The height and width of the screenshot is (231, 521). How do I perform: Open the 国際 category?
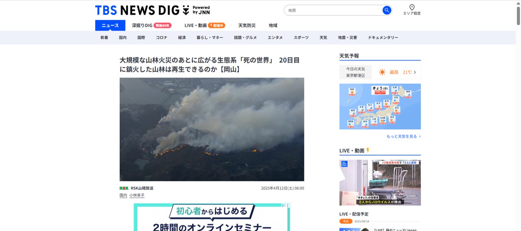pyautogui.click(x=141, y=37)
